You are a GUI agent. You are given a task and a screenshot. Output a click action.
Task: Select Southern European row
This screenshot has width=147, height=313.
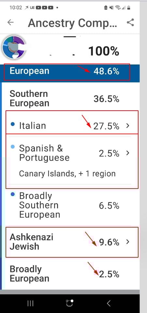tap(70, 99)
